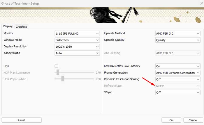Enable the HDR checkbox
Screen dimensions: 204x125
coord(57,66)
